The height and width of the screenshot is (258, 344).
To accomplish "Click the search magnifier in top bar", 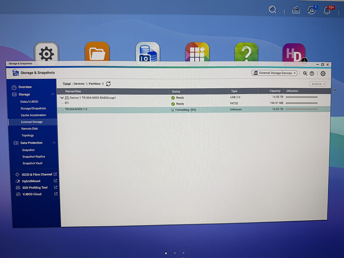I will click(272, 9).
